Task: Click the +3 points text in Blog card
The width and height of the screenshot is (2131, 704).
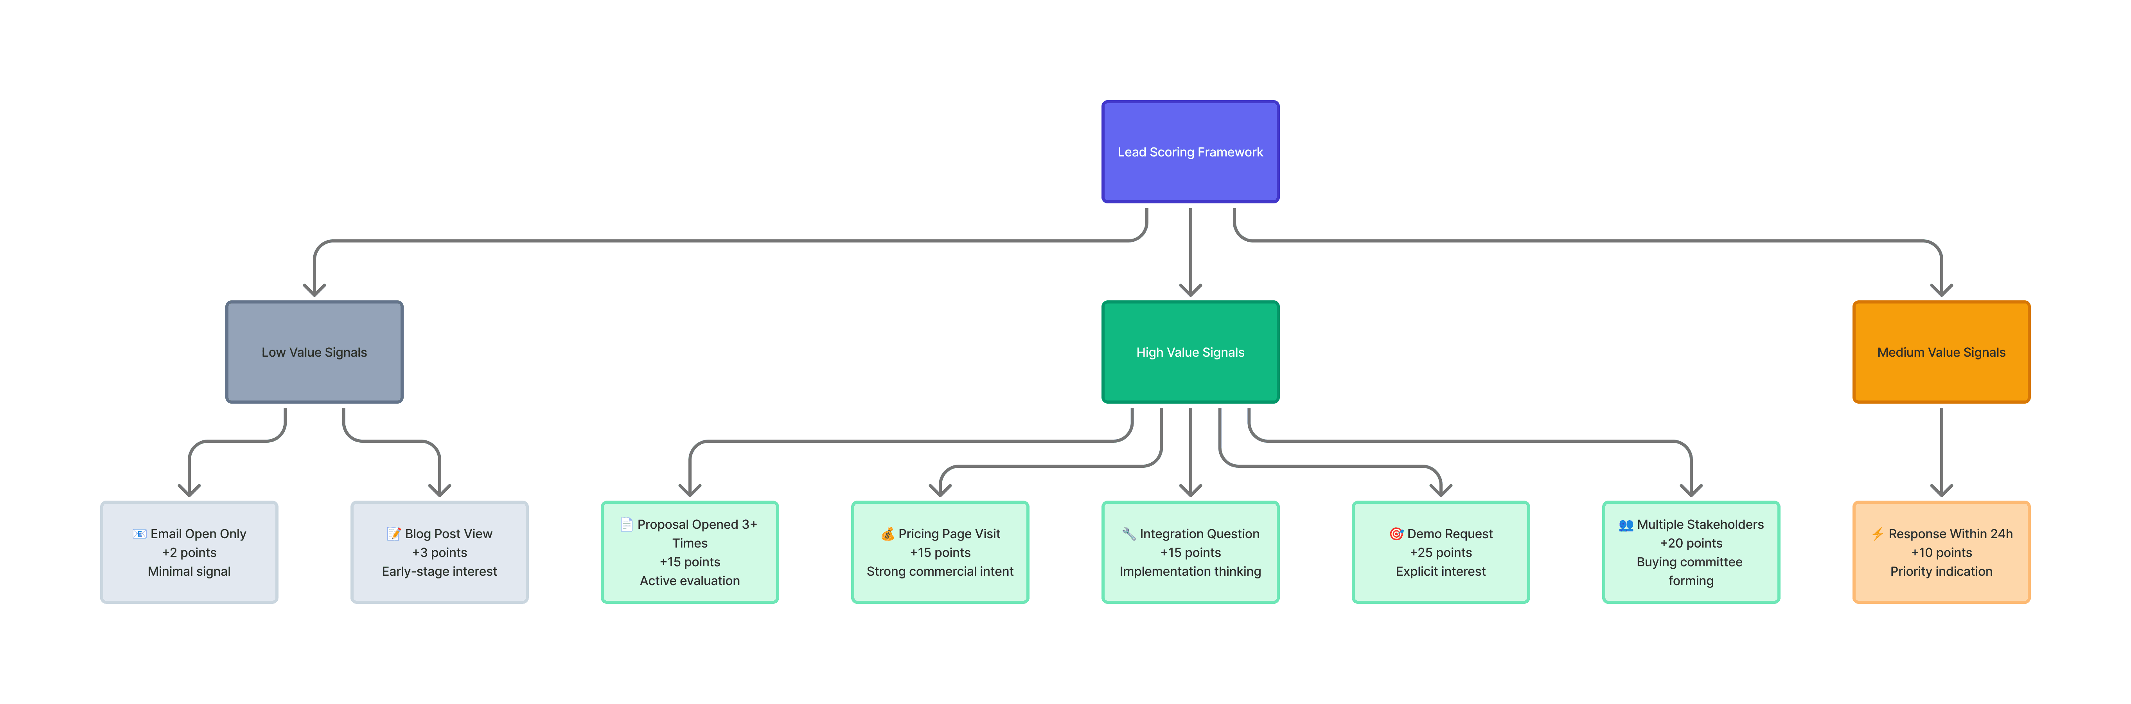Action: (439, 553)
